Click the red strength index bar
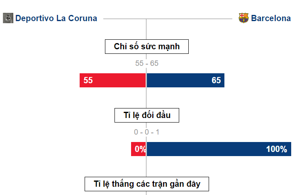Screen dimensions: 297x195 click(x=112, y=80)
